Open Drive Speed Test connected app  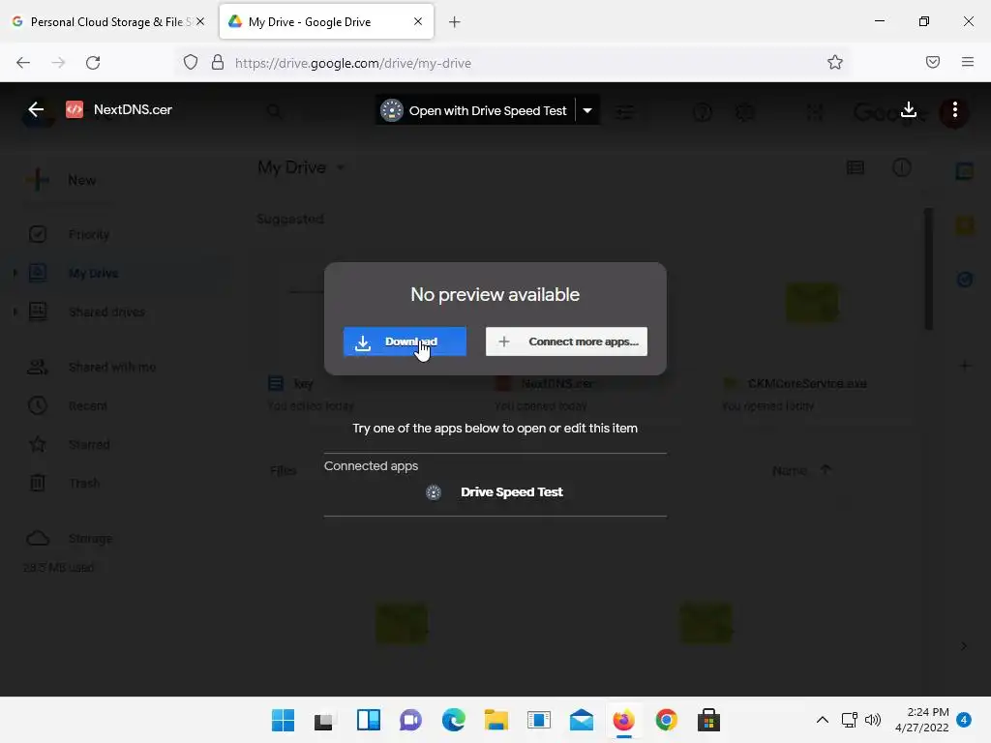point(495,492)
